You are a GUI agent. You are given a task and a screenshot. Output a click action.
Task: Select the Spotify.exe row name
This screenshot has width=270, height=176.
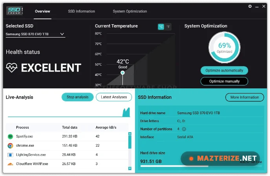pyautogui.click(x=24, y=136)
